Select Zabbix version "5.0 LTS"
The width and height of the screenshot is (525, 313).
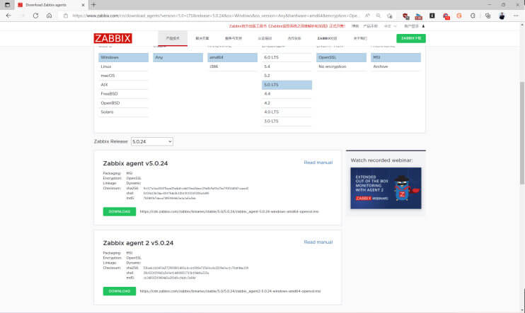coord(287,85)
